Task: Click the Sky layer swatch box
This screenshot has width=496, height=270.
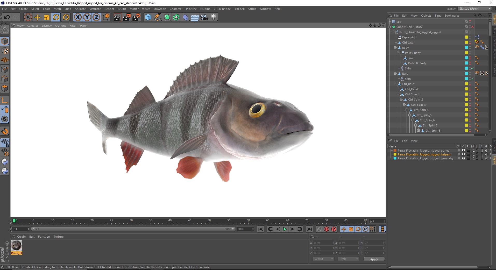Action: [466, 22]
